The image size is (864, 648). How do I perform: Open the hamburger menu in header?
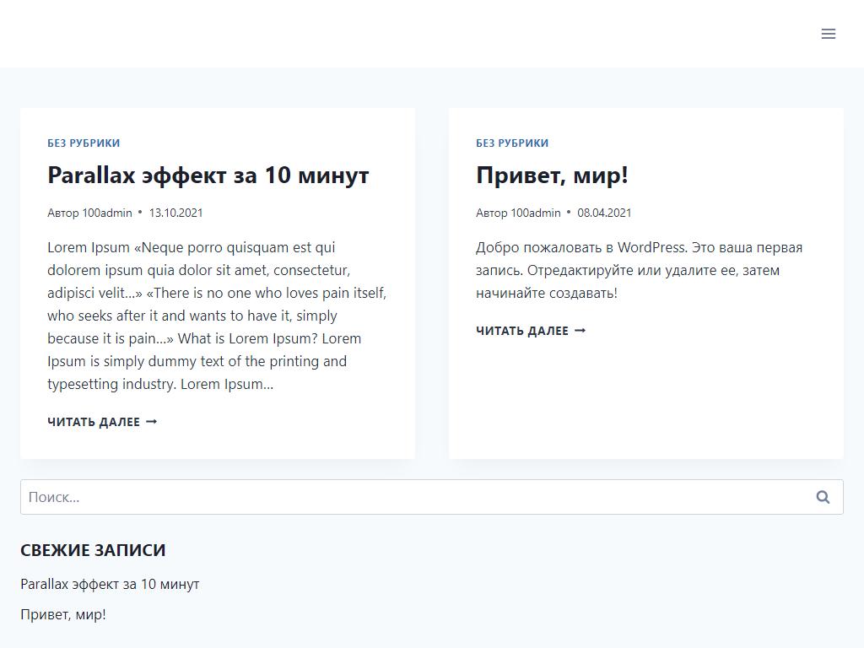tap(828, 34)
